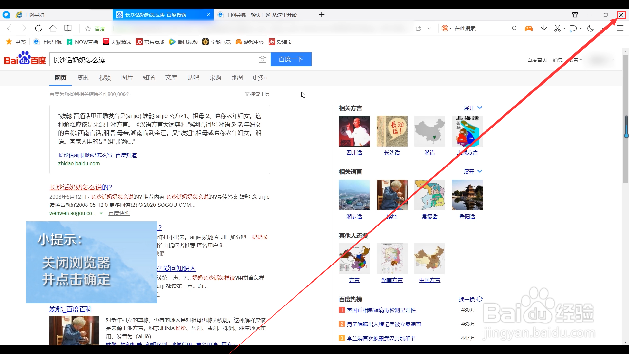Open a new tab with plus button
Viewport: 629px width, 354px height.
(x=322, y=15)
